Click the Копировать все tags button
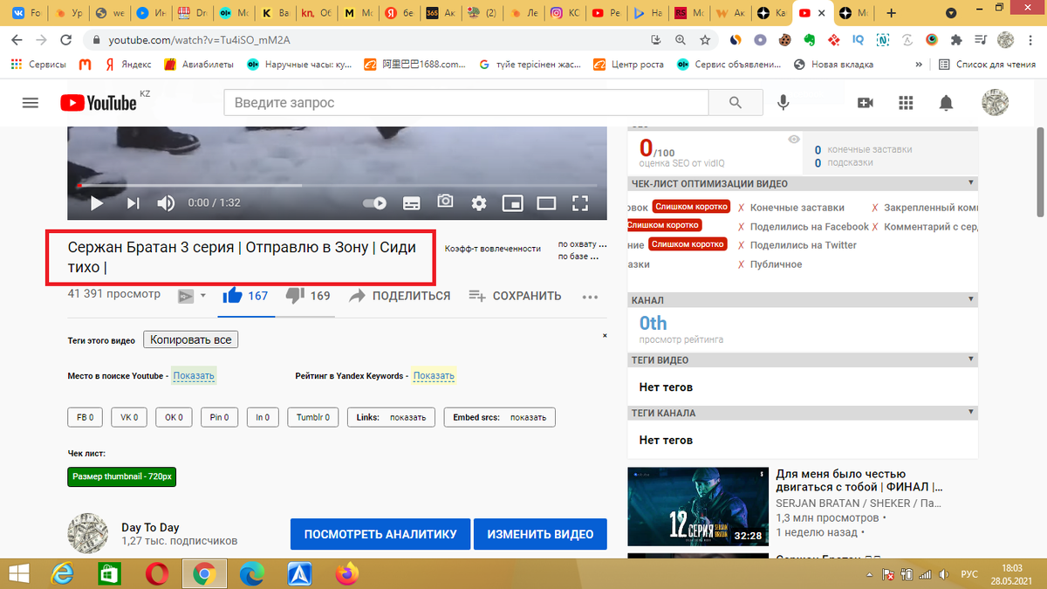The height and width of the screenshot is (589, 1047). tap(191, 339)
